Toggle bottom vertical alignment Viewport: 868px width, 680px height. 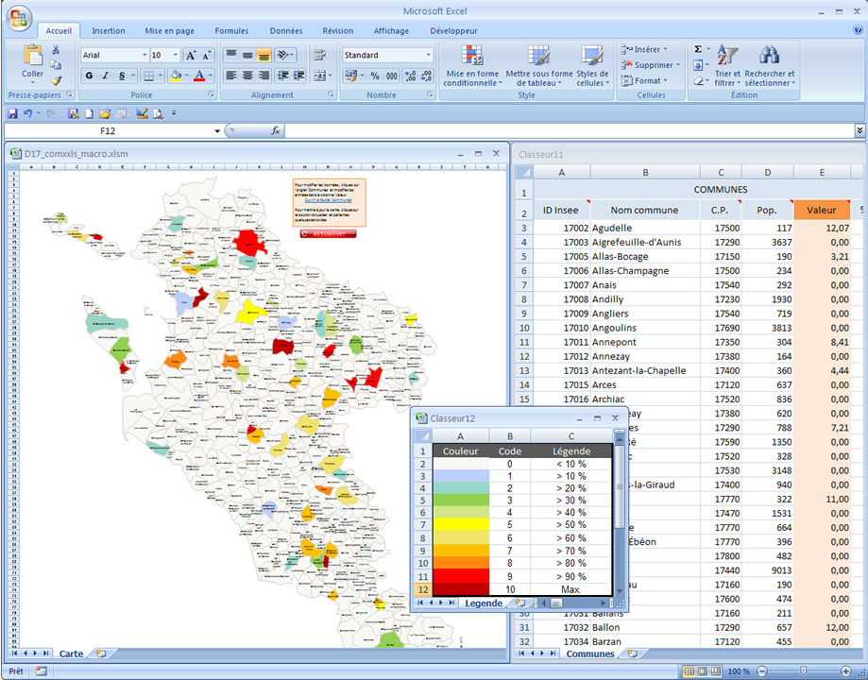264,56
